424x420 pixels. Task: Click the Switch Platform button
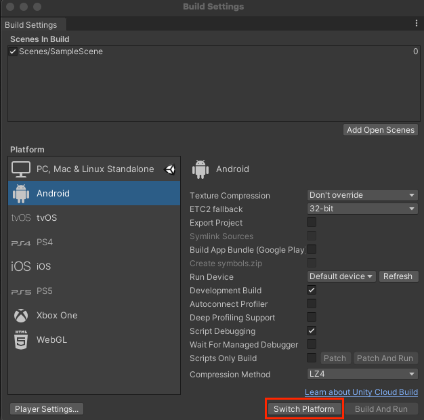tap(304, 408)
